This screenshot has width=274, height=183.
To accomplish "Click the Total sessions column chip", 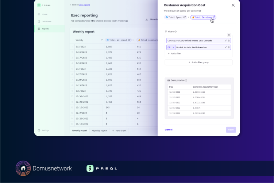I will tap(148, 40).
